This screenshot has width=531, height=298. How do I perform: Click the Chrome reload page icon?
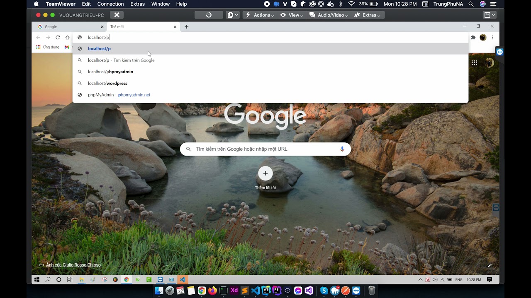pyautogui.click(x=58, y=37)
